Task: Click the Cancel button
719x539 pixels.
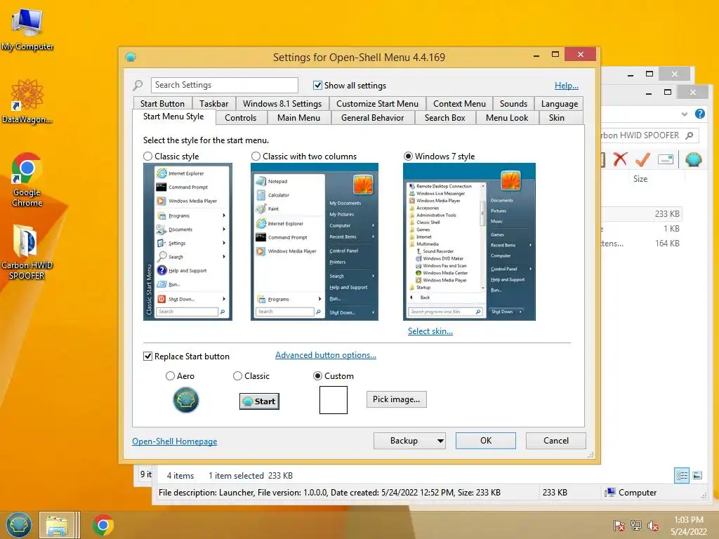Action: coord(556,441)
